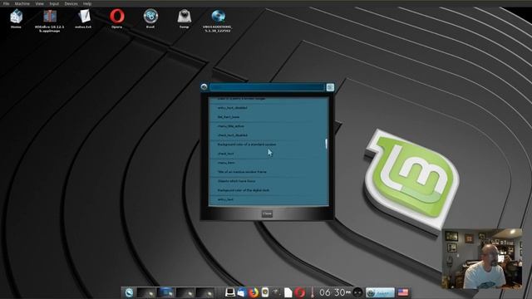Viewport: 532px width, 299px height.
Task: Select the last 'entry_text' list row
Action: pos(268,199)
